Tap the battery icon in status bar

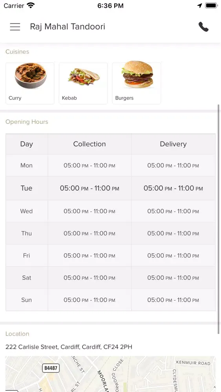pyautogui.click(x=211, y=5)
